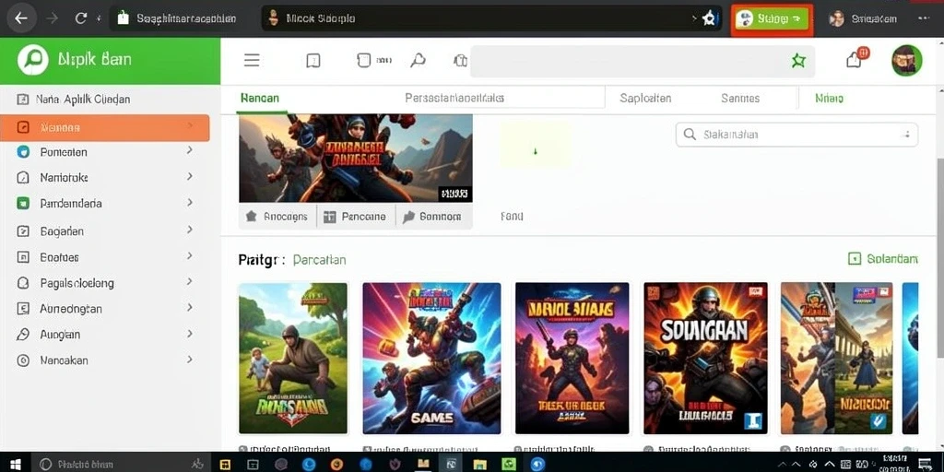Click the green circular logo beside "Nlpik Barn"
944x472 pixels.
[x=32, y=60]
